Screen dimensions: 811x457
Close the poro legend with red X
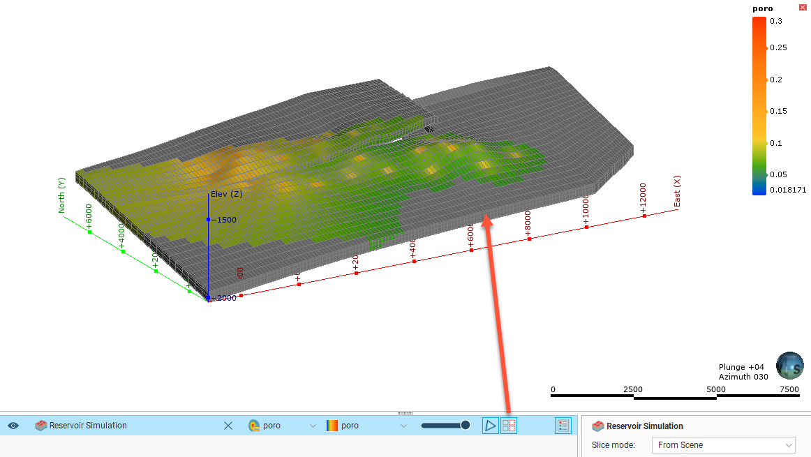coord(802,7)
